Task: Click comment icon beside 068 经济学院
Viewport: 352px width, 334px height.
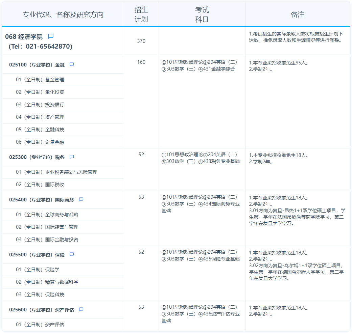Action: pos(51,36)
